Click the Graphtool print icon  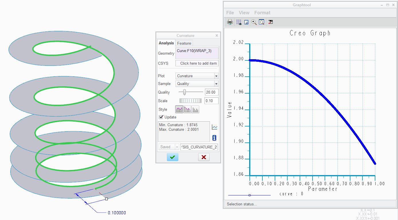click(x=230, y=22)
